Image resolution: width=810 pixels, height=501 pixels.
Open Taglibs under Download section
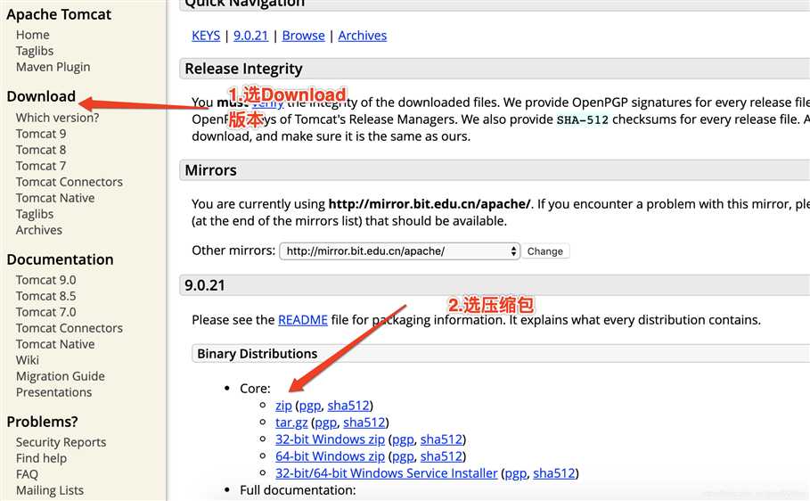[x=35, y=214]
